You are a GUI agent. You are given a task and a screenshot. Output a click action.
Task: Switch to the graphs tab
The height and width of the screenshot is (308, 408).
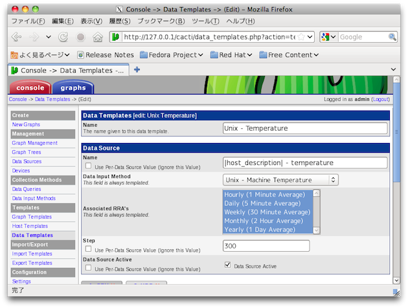pyautogui.click(x=73, y=88)
